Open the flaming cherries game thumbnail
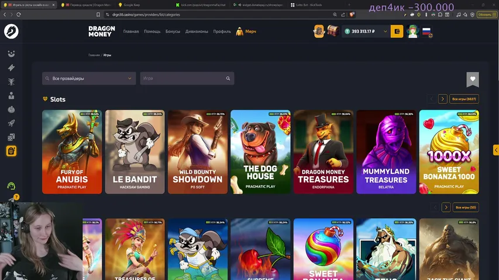 click(x=260, y=249)
